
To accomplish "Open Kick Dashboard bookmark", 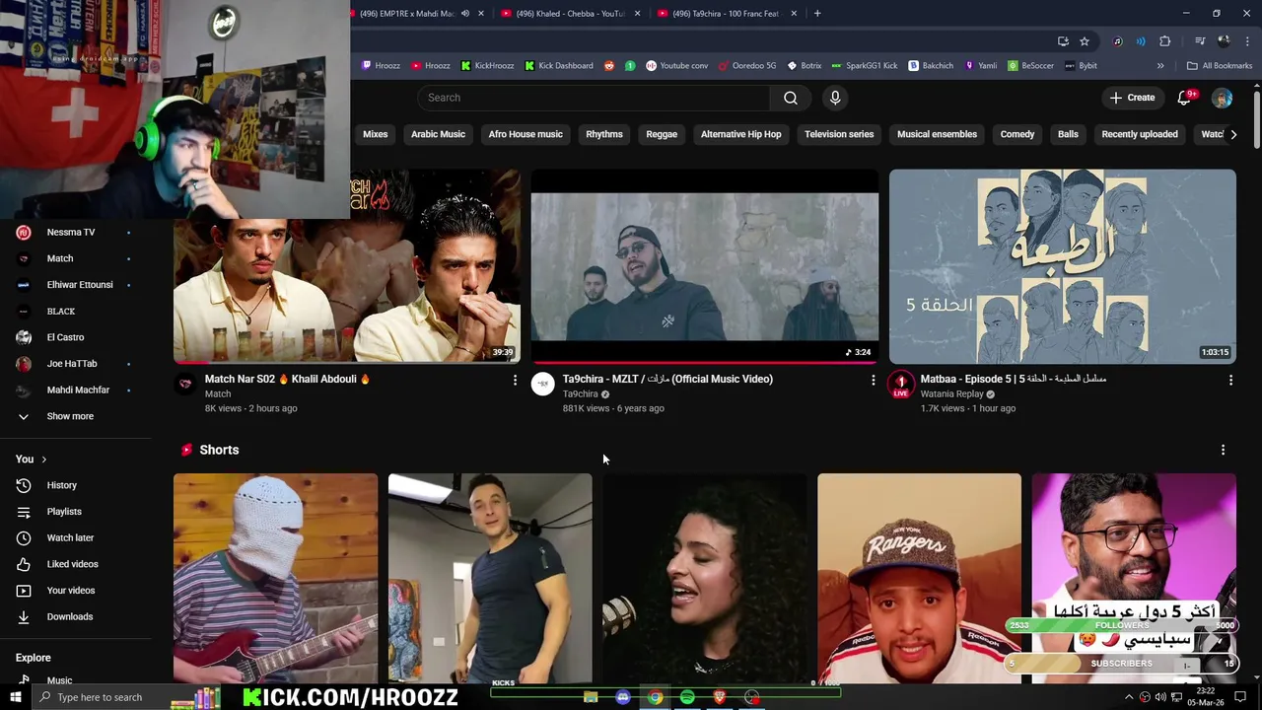I will 558,66.
